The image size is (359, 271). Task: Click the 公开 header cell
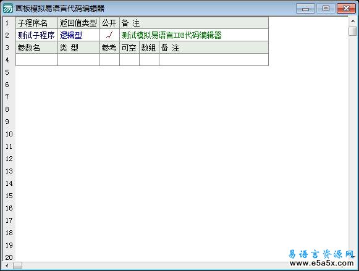[x=109, y=23]
